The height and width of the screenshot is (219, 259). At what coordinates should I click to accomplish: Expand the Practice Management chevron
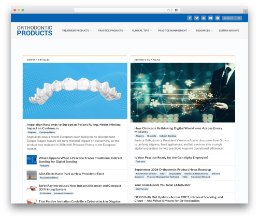pyautogui.click(x=189, y=31)
